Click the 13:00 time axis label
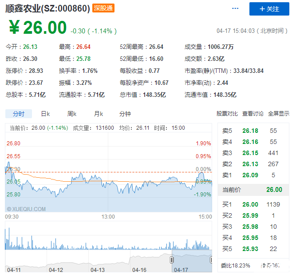 (108, 217)
